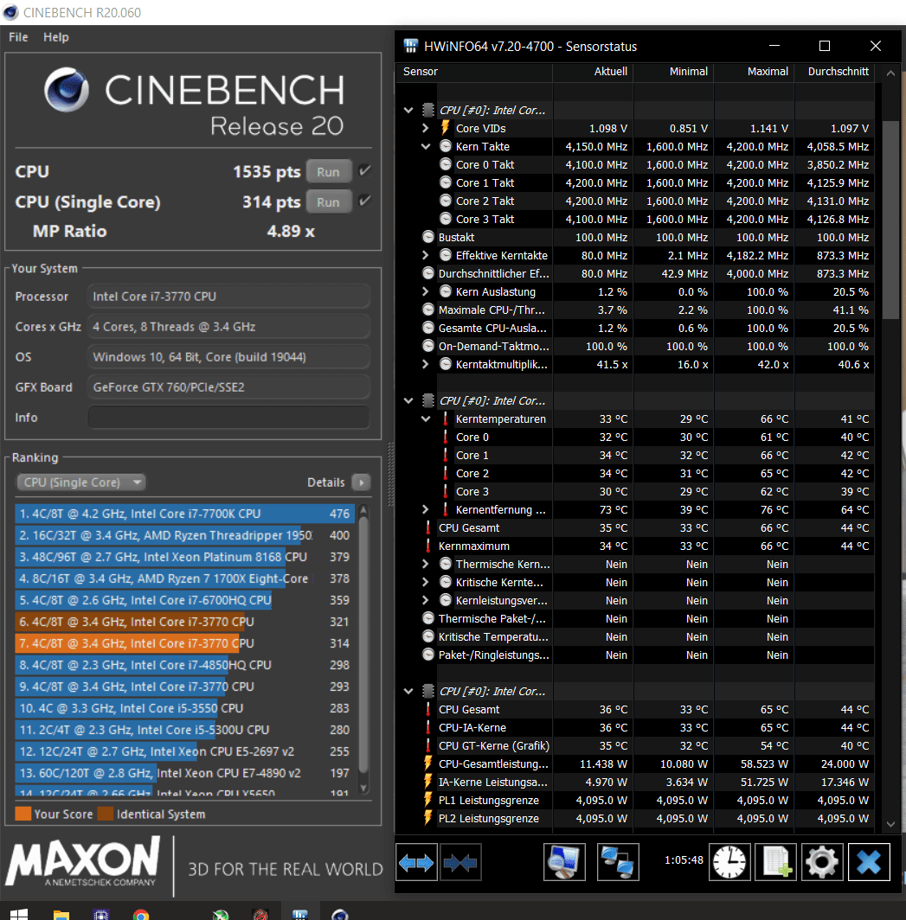Switch to HWiNFO via its taskbar icon
906x920 pixels.
(300, 914)
